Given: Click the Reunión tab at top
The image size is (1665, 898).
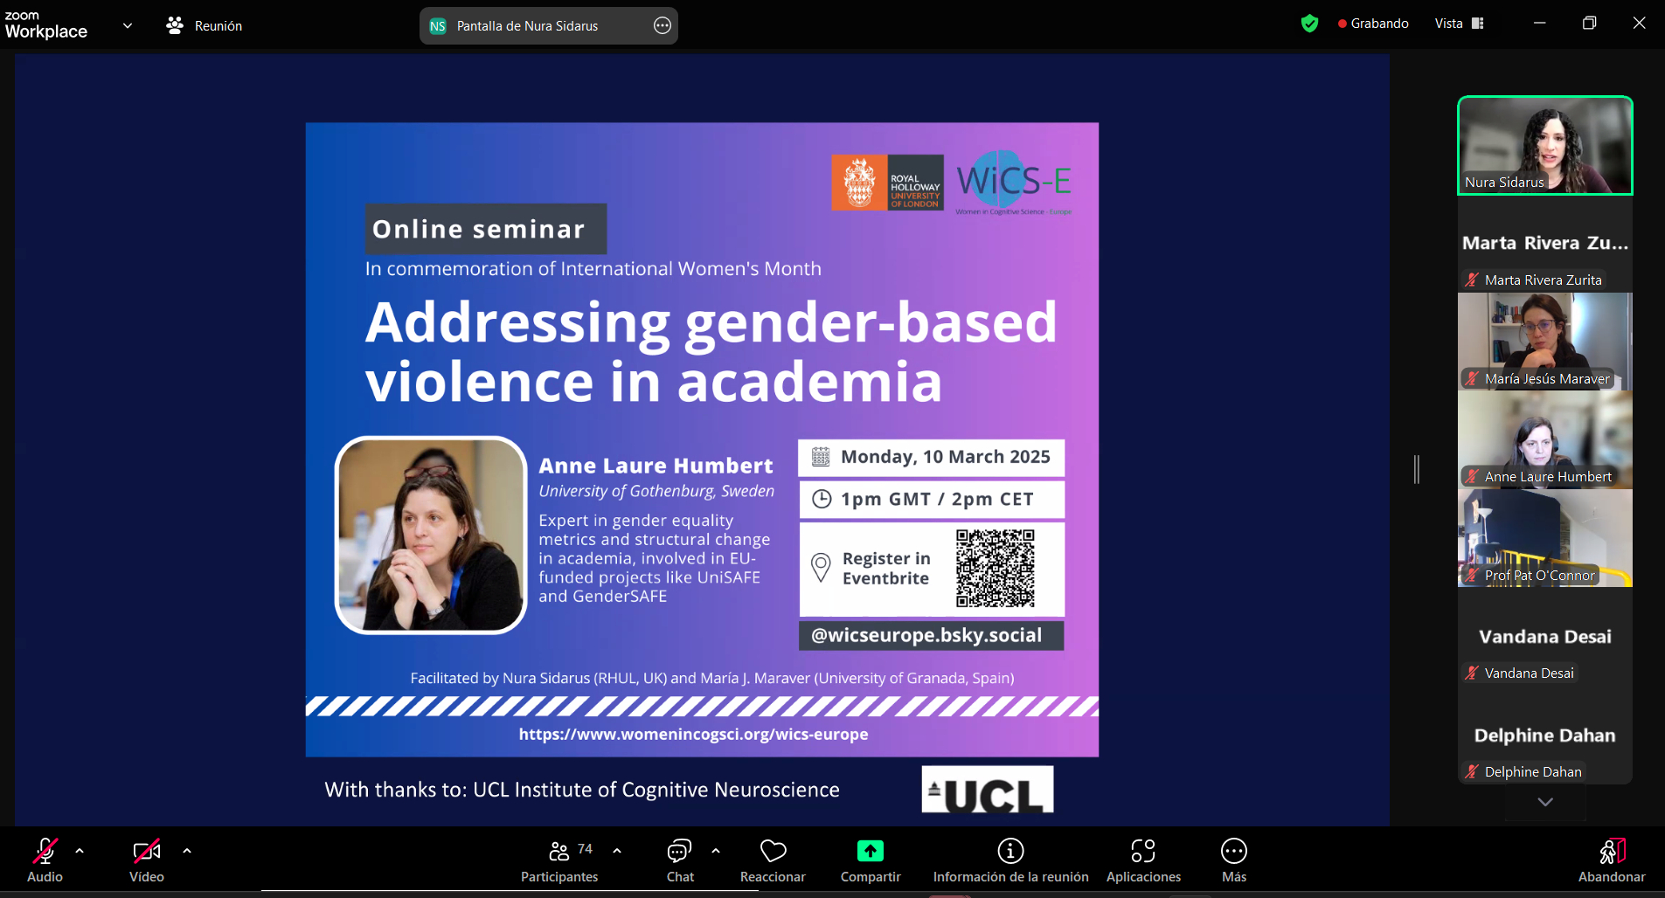Looking at the screenshot, I should coord(205,26).
